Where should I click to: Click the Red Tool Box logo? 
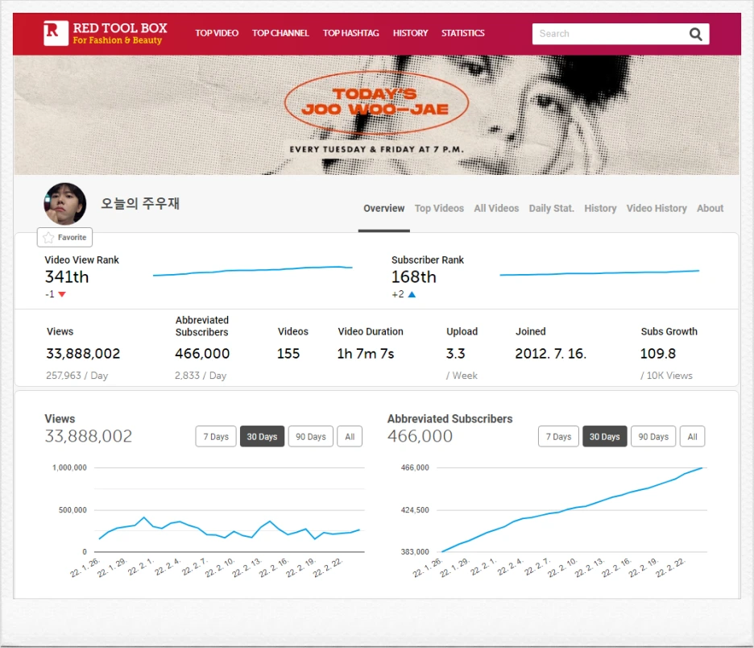click(106, 33)
